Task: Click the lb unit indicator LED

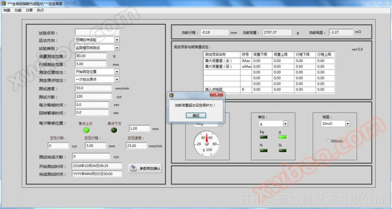Action: click(x=283, y=152)
